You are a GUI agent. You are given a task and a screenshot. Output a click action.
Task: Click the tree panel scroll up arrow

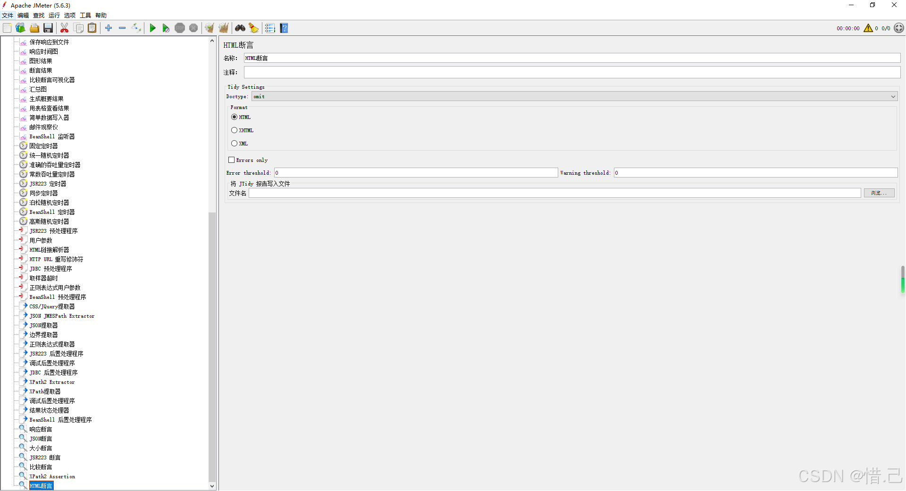click(x=212, y=41)
